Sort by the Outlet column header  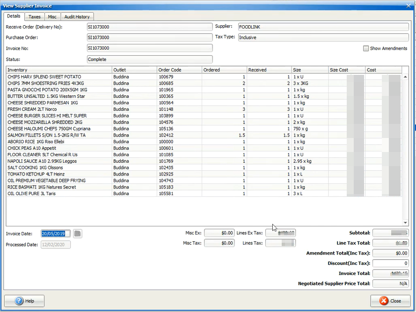click(x=134, y=70)
